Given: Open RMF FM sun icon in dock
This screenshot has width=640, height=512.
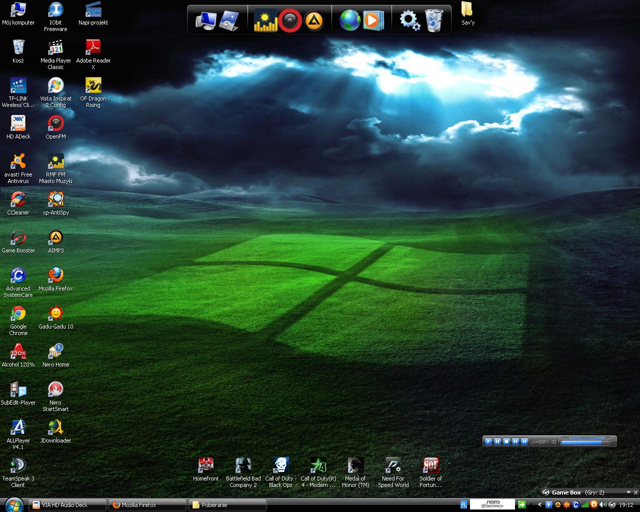Looking at the screenshot, I should point(265,21).
